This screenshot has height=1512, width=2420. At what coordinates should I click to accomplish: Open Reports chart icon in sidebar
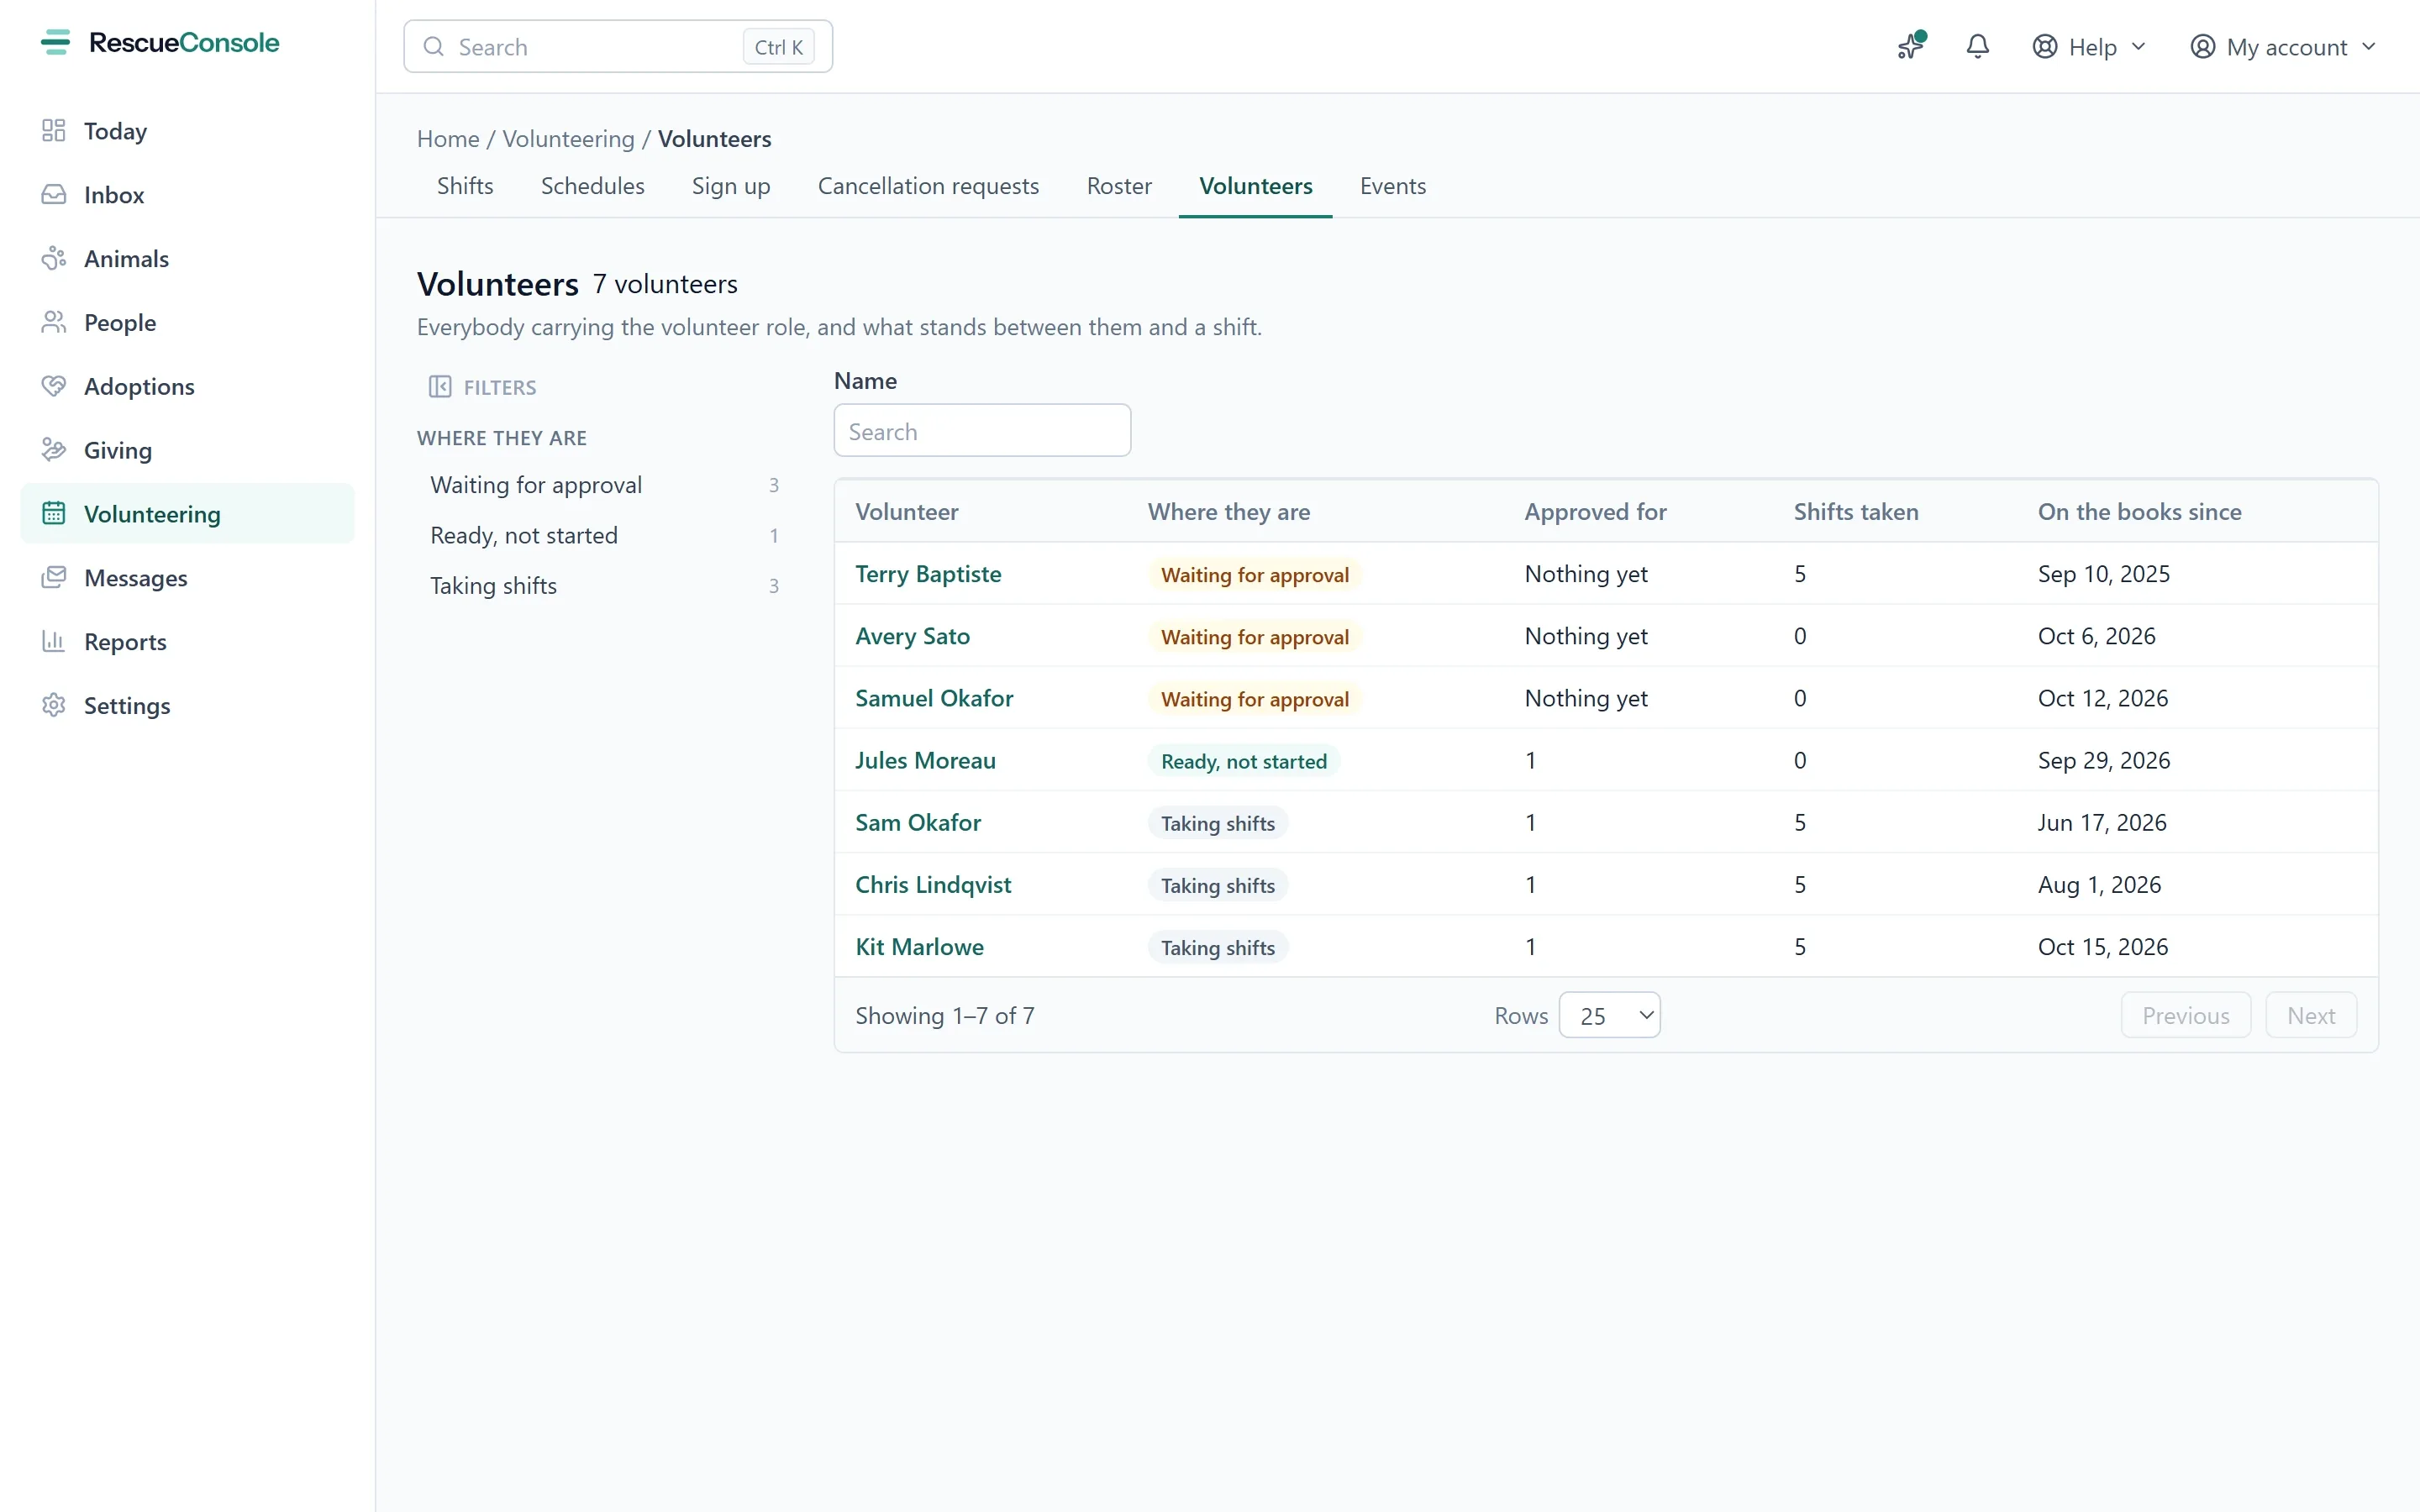(x=54, y=642)
